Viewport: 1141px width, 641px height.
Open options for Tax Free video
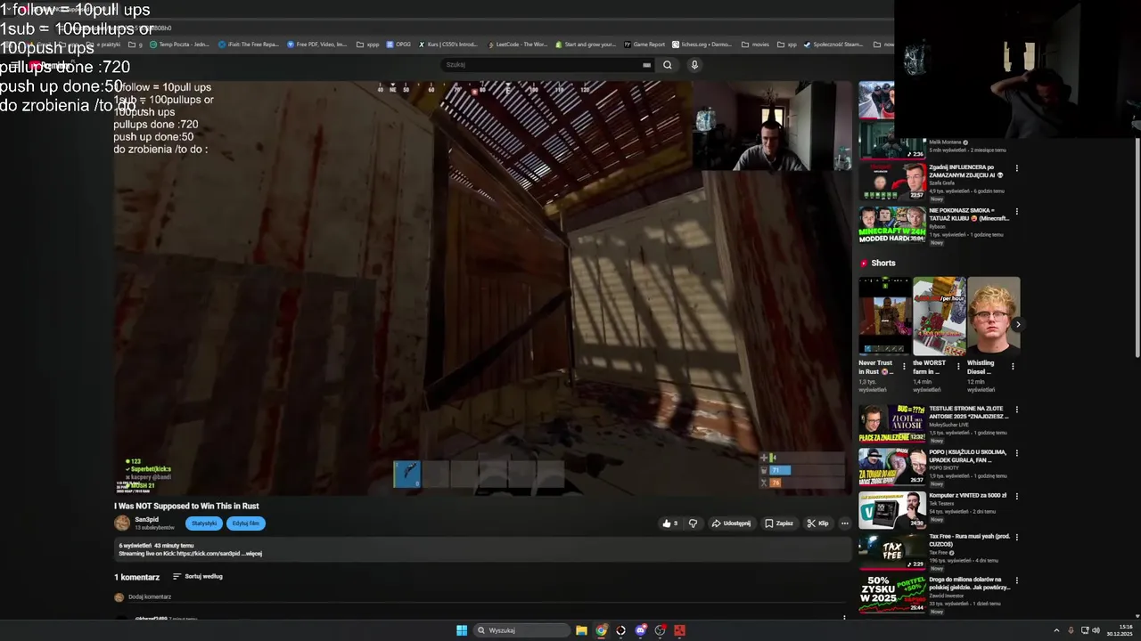coord(1016,538)
